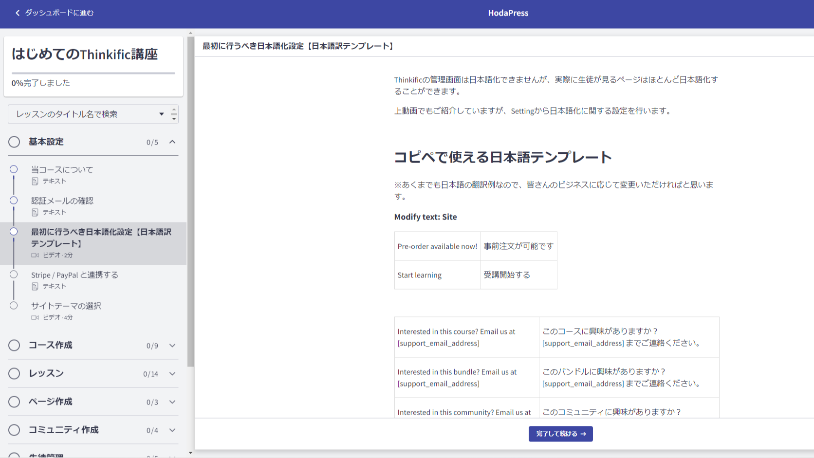Image resolution: width=814 pixels, height=458 pixels.
Task: Toggle completion circle for レッスン chapter
Action: 14,373
